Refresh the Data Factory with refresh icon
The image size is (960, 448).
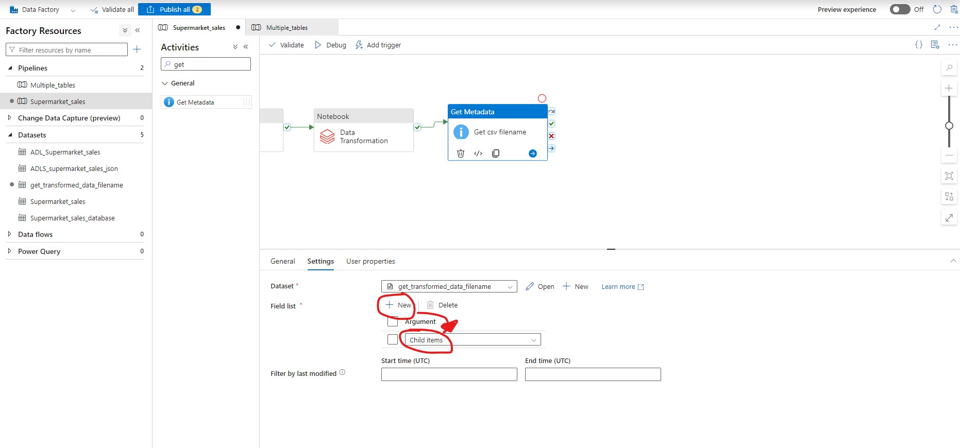point(937,9)
